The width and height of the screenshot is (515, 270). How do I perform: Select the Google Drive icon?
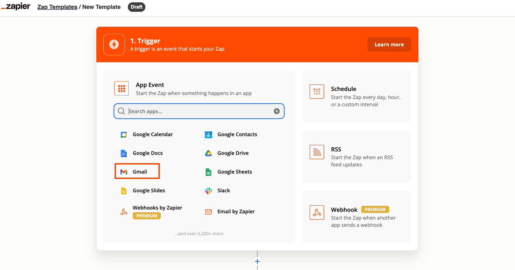click(x=208, y=153)
